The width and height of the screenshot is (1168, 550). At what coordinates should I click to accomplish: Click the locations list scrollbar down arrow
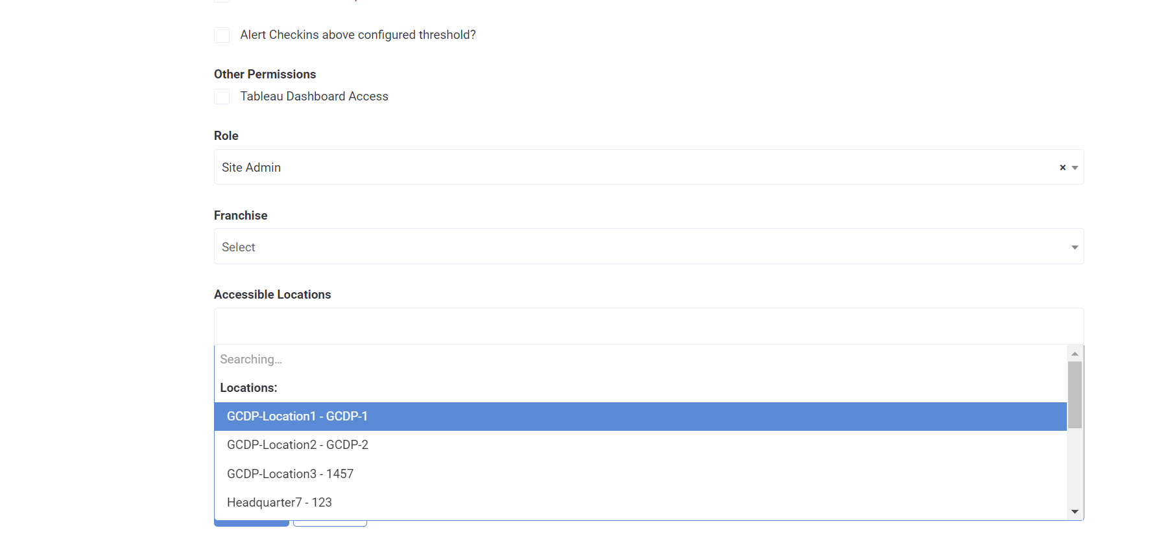pos(1075,511)
